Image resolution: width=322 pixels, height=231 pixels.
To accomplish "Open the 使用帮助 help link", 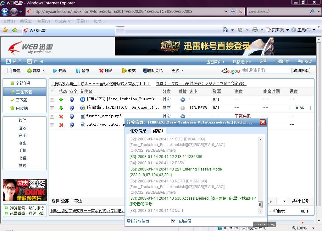I will (x=304, y=61).
